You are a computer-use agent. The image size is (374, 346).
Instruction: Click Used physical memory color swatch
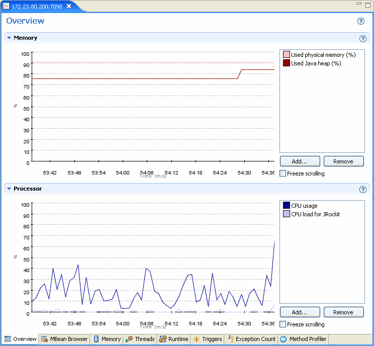coord(286,54)
